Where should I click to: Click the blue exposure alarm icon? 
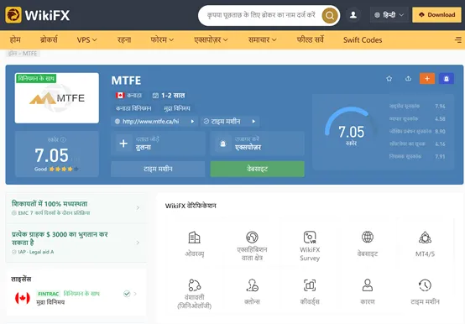[447, 79]
